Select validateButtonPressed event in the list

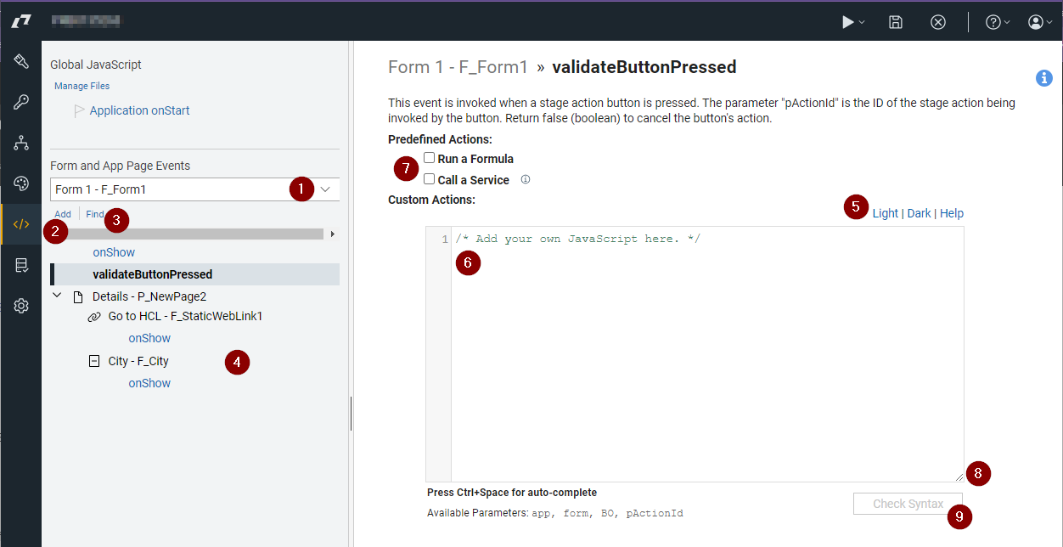[x=153, y=274]
